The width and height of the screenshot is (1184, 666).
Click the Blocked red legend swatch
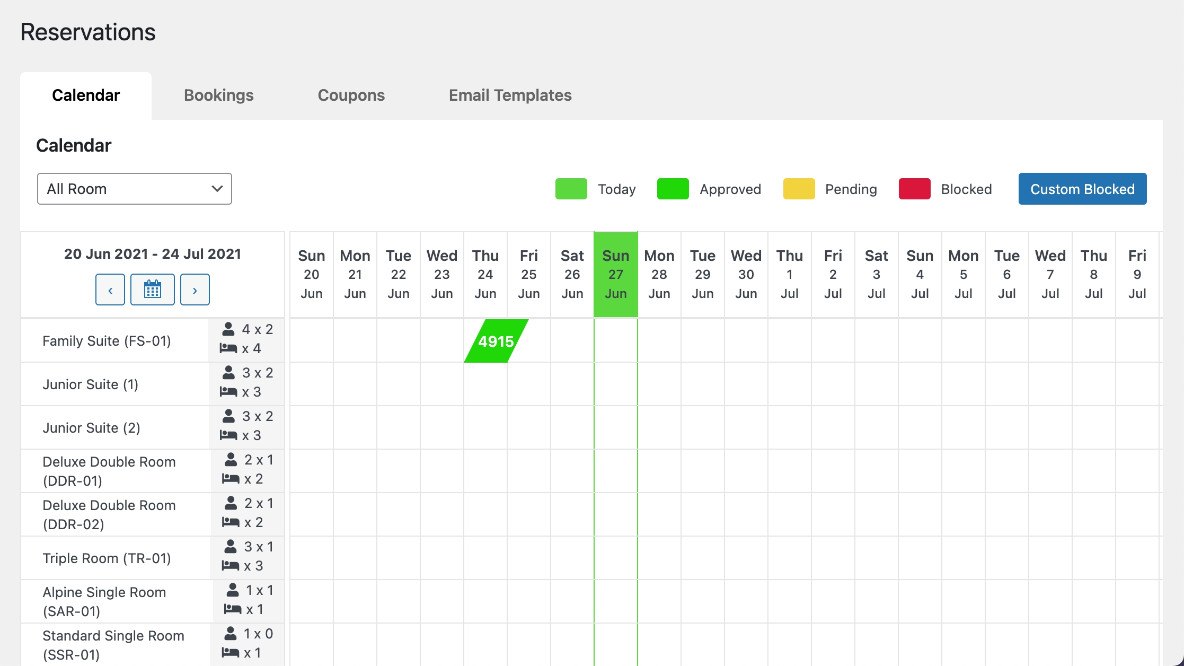tap(914, 189)
